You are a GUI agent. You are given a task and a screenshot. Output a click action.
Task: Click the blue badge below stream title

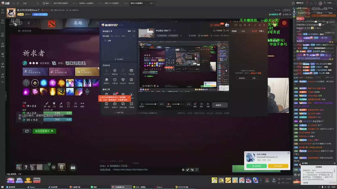pyautogui.click(x=40, y=14)
